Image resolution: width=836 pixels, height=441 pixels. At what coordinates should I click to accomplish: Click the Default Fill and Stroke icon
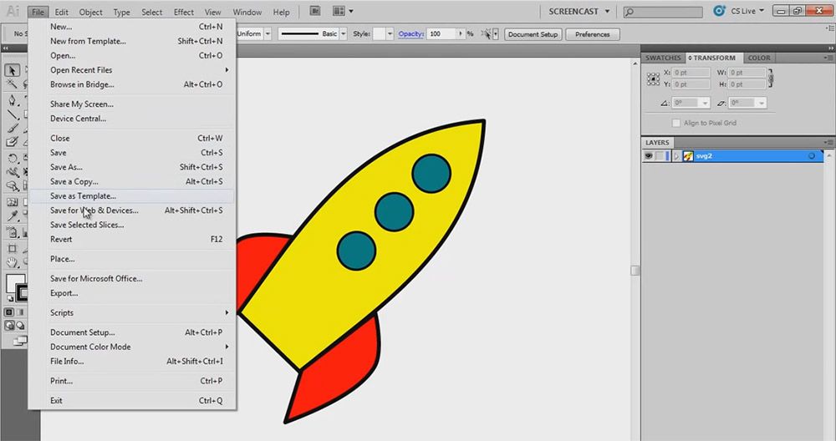pyautogui.click(x=10, y=299)
